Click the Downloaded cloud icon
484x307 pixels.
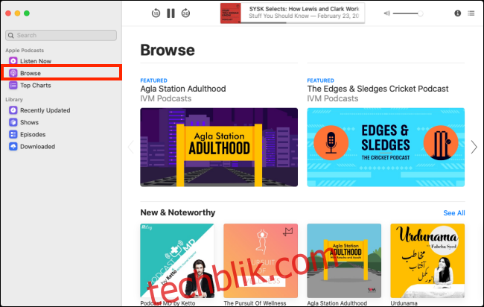coord(13,146)
